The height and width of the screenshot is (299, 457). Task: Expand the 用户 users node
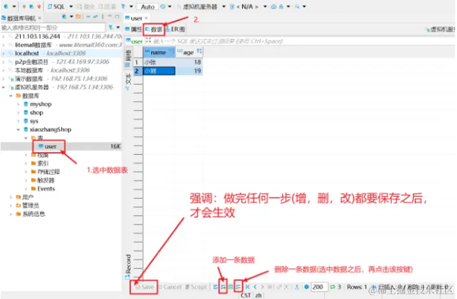(x=11, y=197)
